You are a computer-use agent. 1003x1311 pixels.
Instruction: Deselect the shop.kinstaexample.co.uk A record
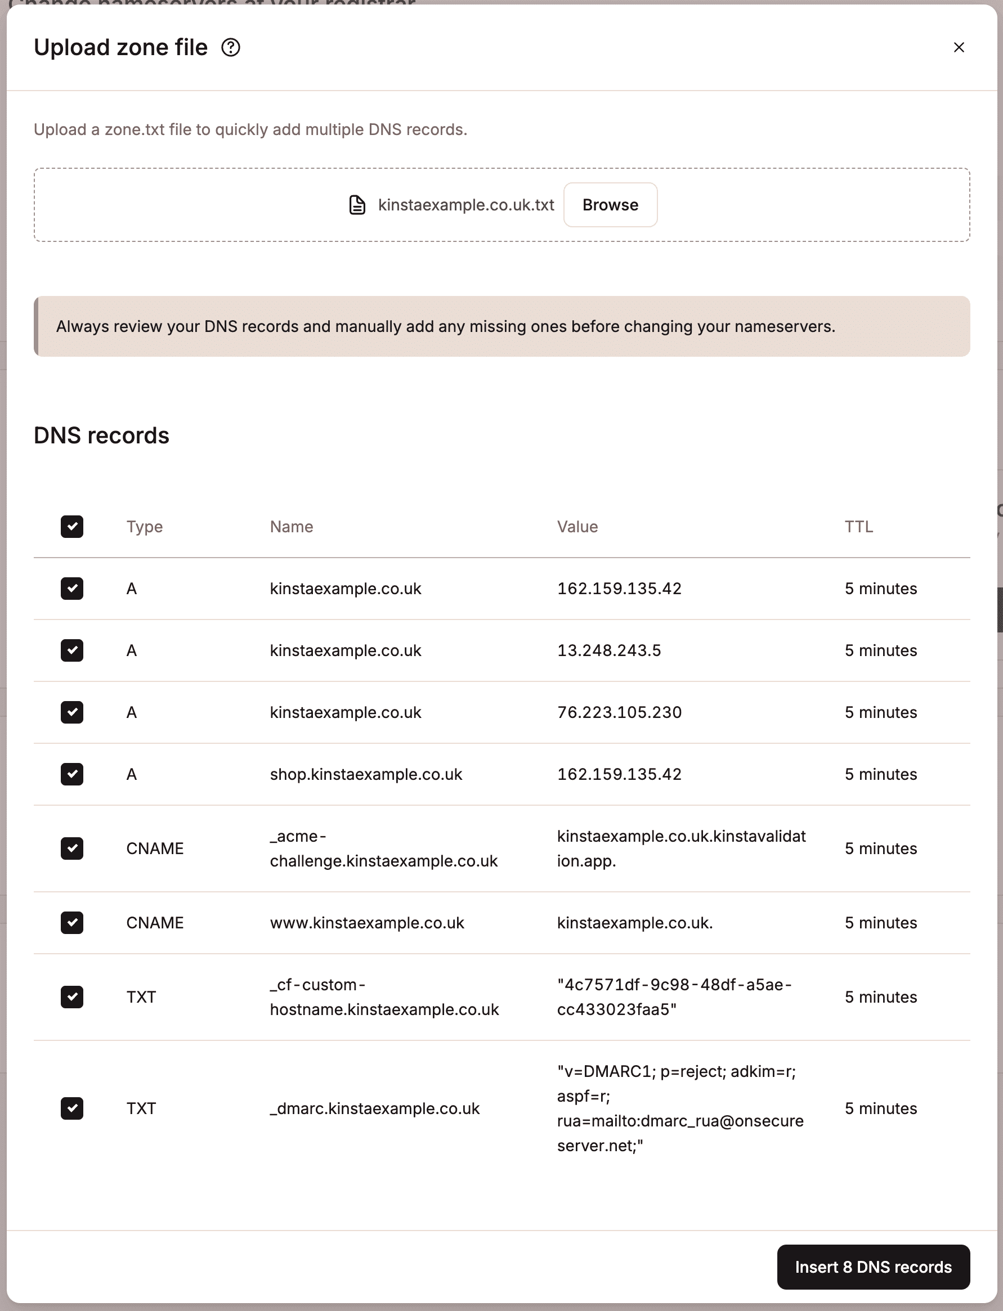click(x=71, y=775)
